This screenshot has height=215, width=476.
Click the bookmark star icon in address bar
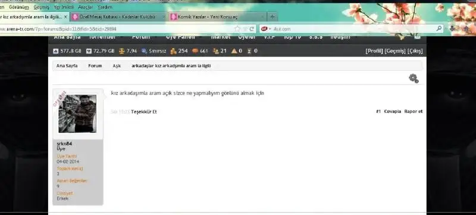(x=237, y=29)
